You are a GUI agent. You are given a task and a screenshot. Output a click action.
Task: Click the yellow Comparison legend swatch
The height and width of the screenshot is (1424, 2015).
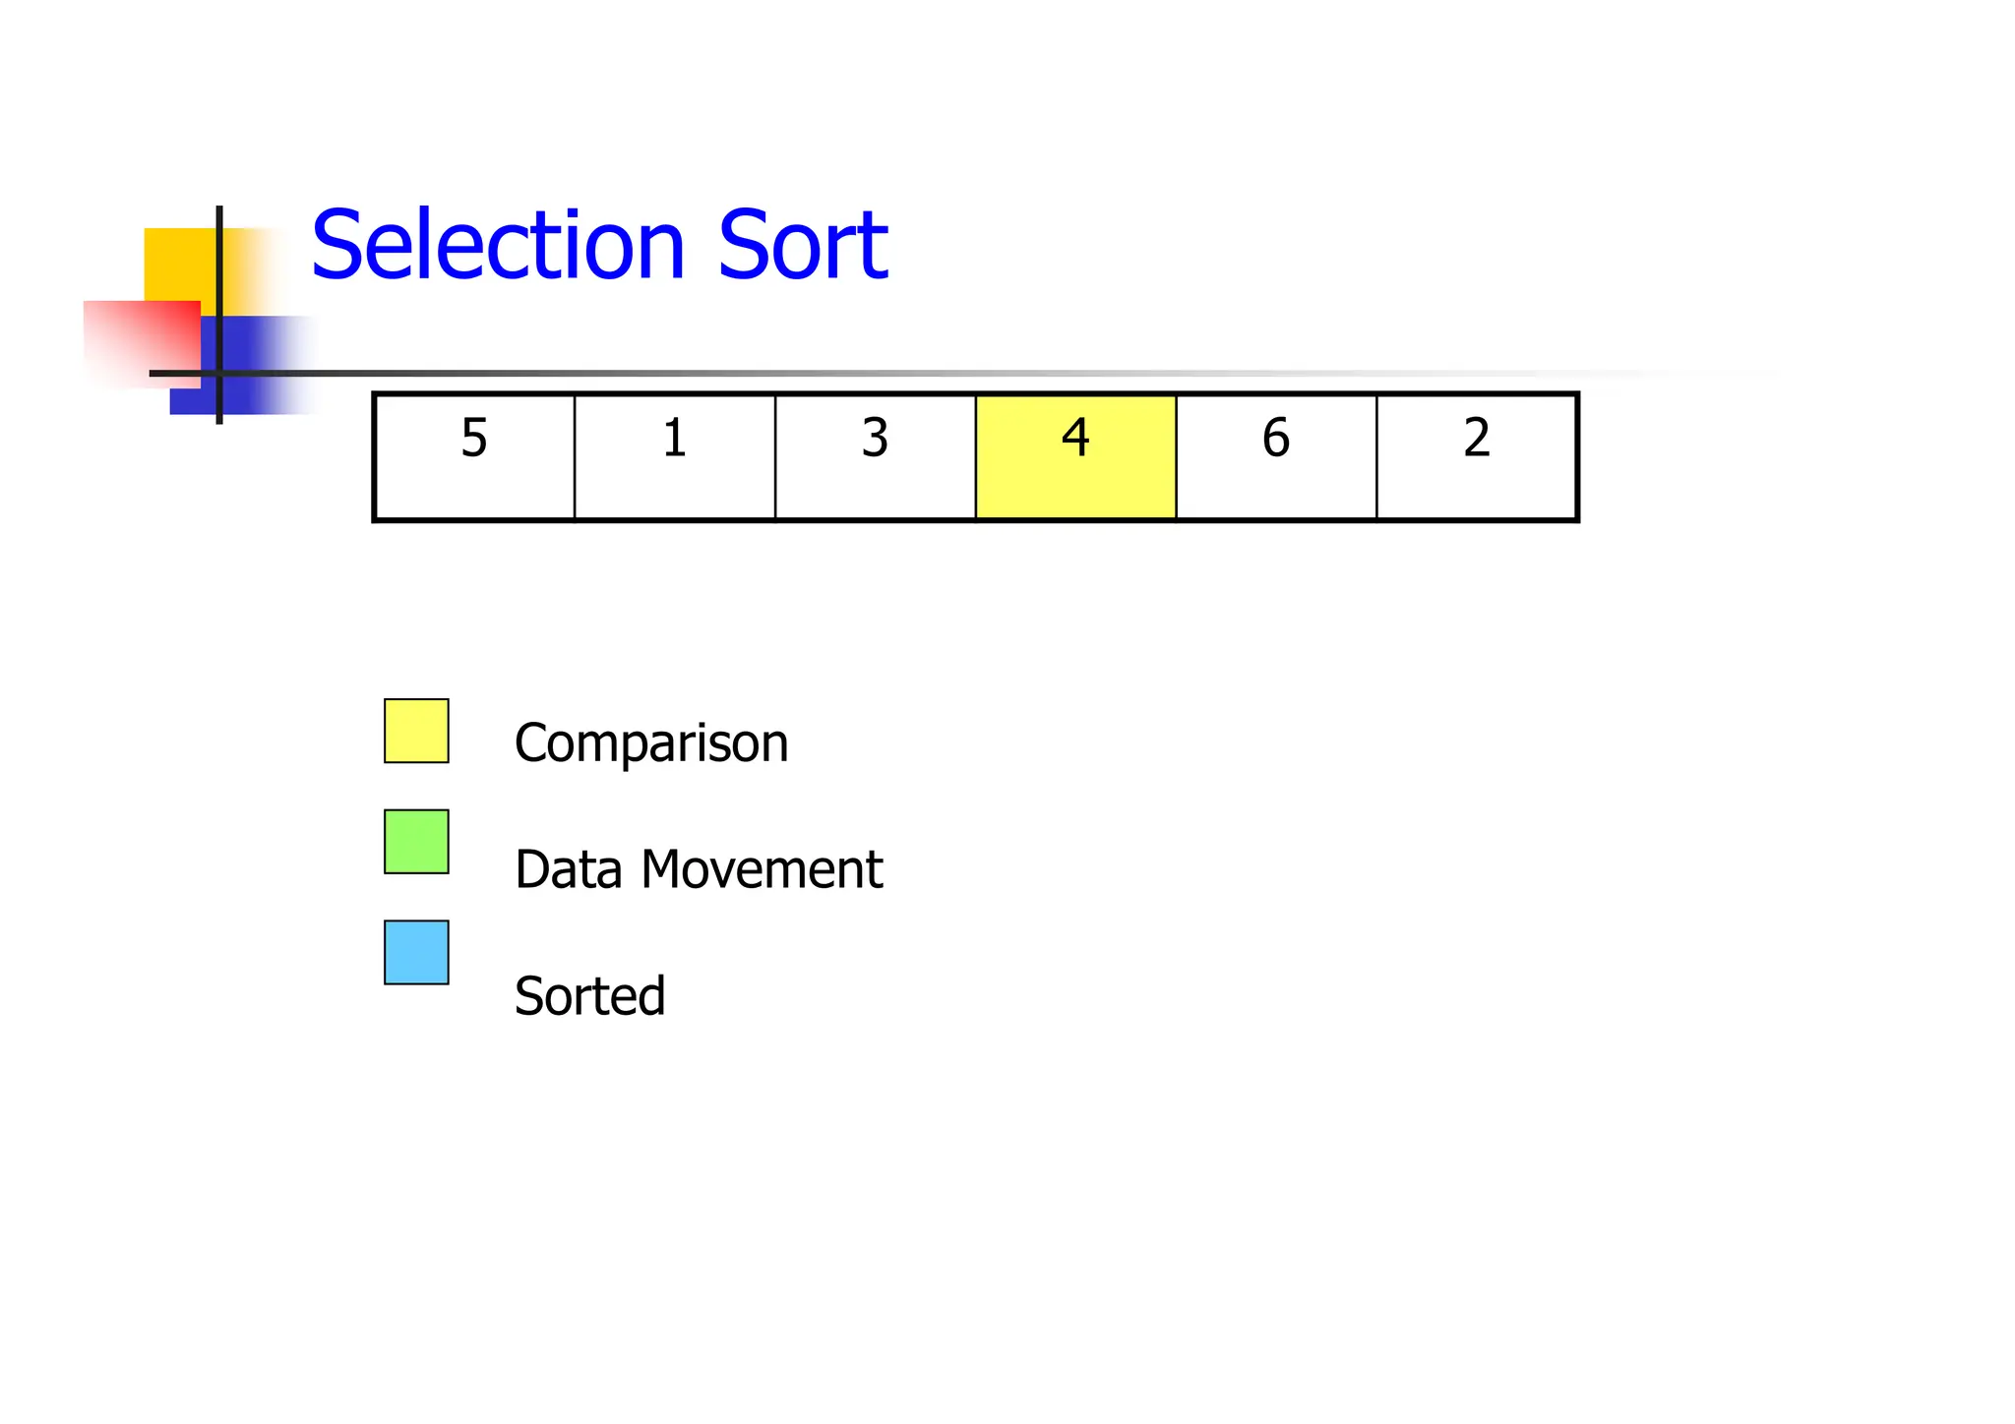[416, 731]
